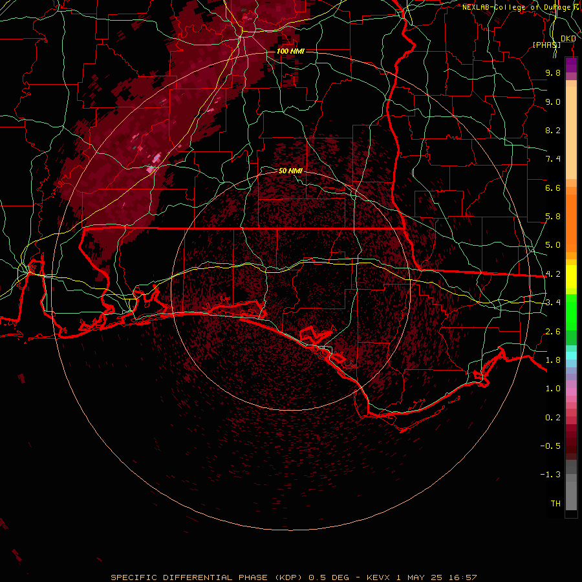
Task: Click the 2.6 value on the scale
Action: [x=553, y=332]
